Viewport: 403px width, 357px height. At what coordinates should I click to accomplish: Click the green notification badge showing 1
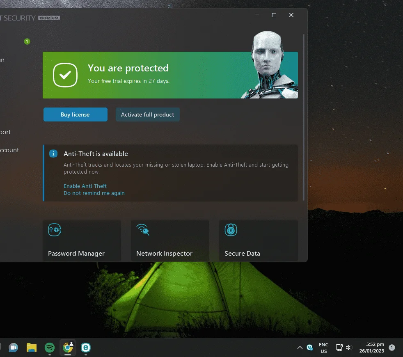pos(27,41)
